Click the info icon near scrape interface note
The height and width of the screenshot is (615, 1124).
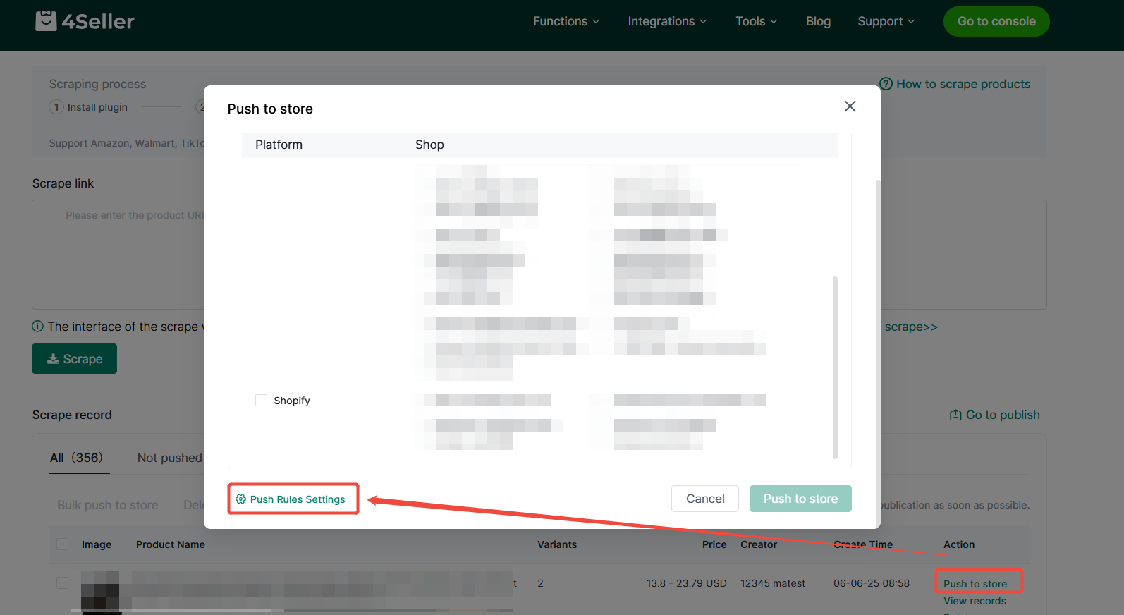coord(38,327)
